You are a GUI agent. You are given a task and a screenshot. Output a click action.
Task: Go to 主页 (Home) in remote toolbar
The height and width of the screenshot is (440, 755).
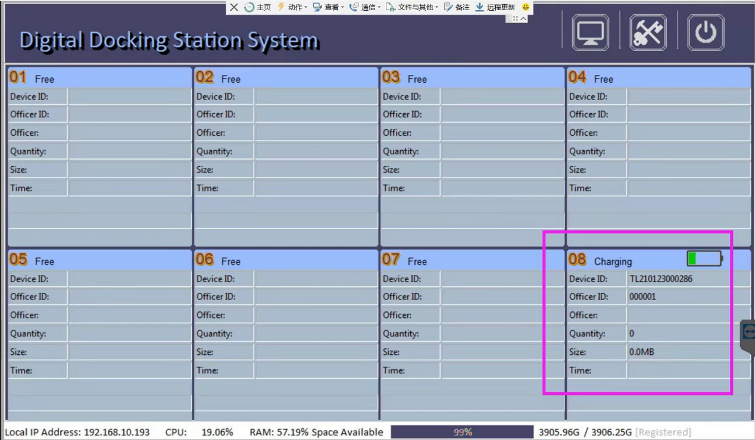pyautogui.click(x=258, y=7)
